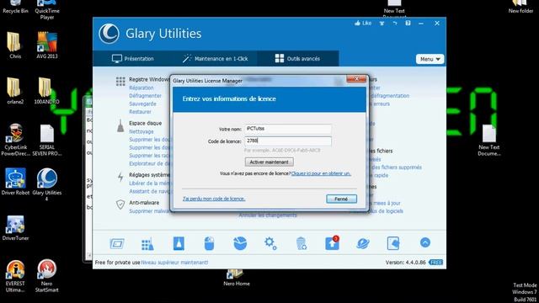Select the SERIAL SEVEN PRO text file
Screen dimensions: 539x303
coord(47,141)
